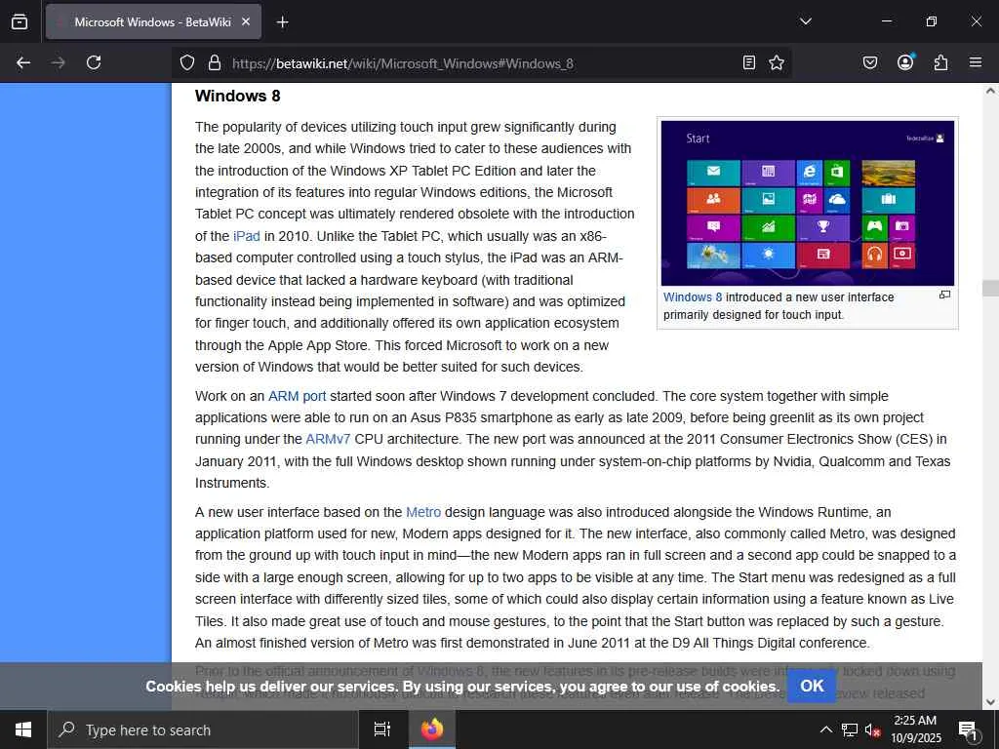This screenshot has height=749, width=999.
Task: Click the page scrollbar thumb
Action: click(990, 288)
